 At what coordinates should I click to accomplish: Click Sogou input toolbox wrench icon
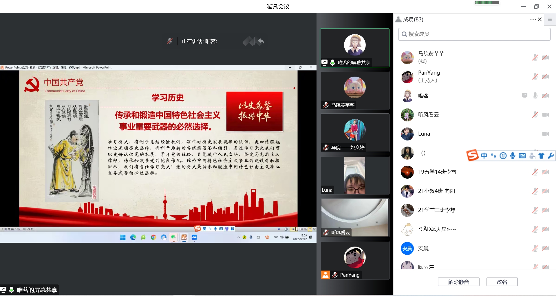[551, 156]
